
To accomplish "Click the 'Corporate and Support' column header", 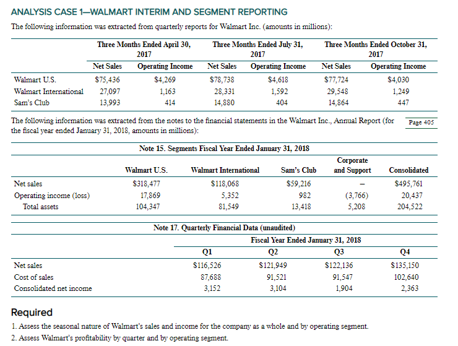I will pyautogui.click(x=352, y=165).
